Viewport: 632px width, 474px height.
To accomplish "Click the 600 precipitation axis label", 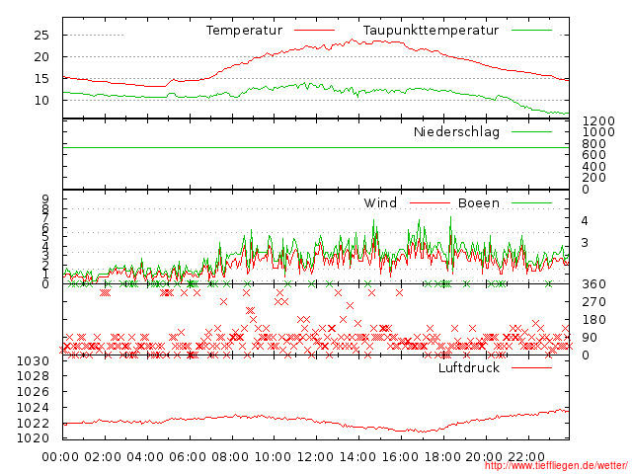I will pyautogui.click(x=594, y=155).
